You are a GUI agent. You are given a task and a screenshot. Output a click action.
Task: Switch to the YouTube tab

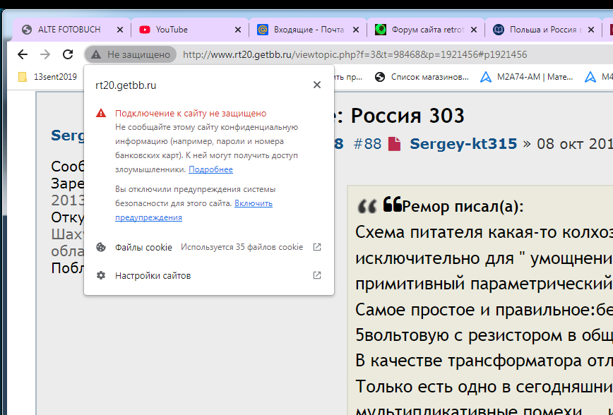[172, 30]
